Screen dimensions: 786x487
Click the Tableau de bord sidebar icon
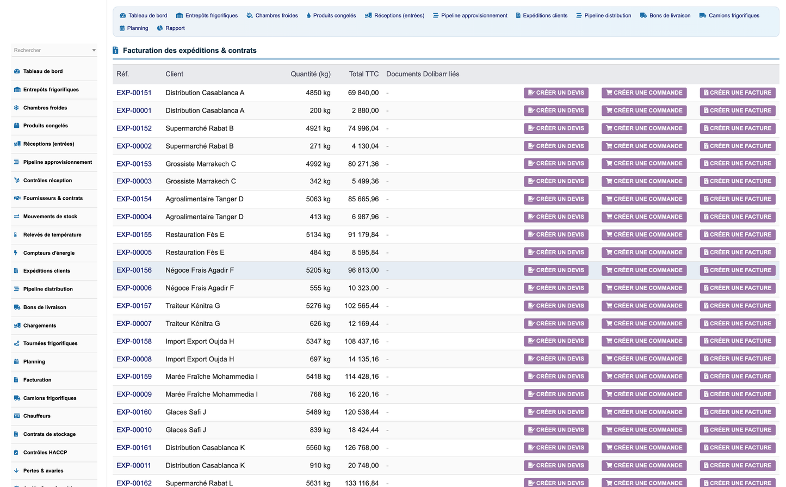pos(17,71)
